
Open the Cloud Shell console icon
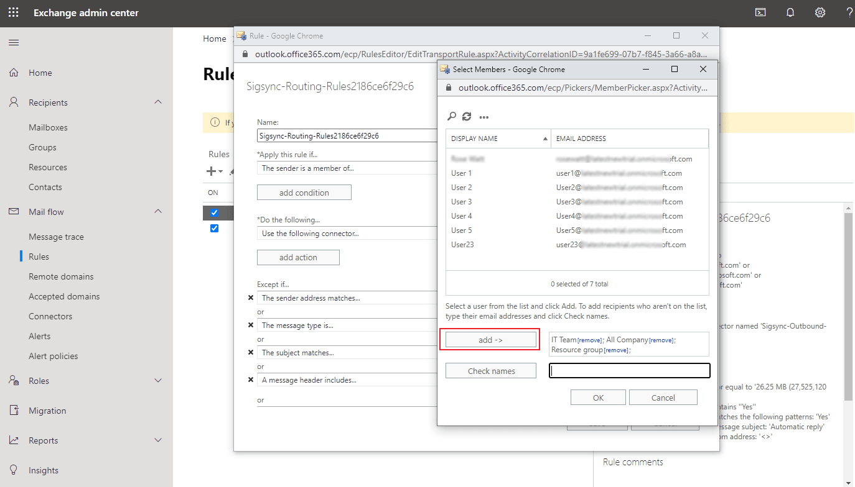coord(760,12)
